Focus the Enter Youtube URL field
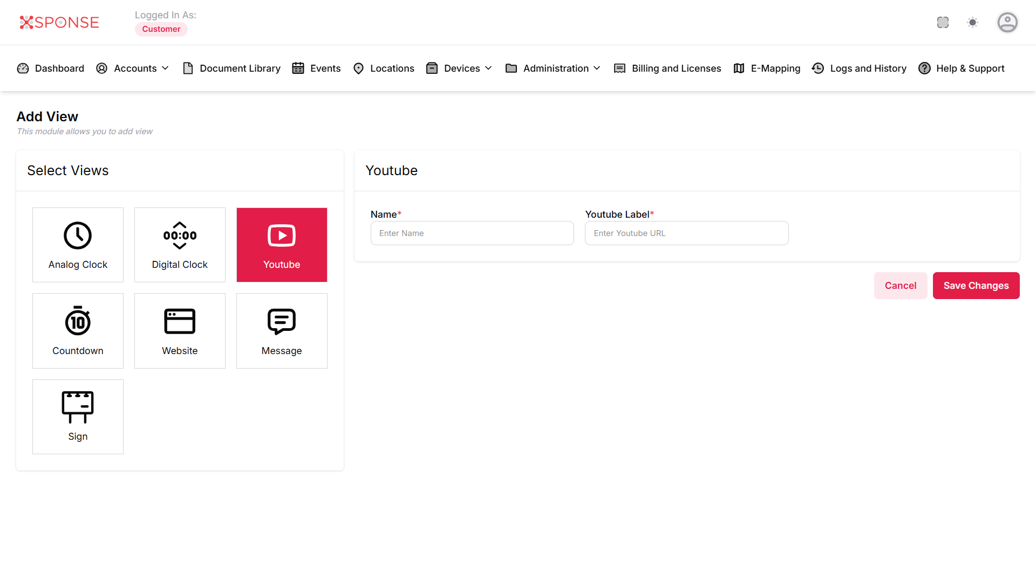Screen dimensions: 1036x582 pyautogui.click(x=686, y=233)
